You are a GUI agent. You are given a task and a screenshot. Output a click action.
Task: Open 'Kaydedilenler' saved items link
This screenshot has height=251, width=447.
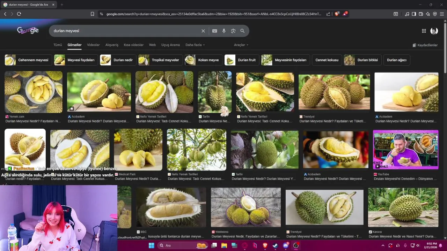coord(425,45)
